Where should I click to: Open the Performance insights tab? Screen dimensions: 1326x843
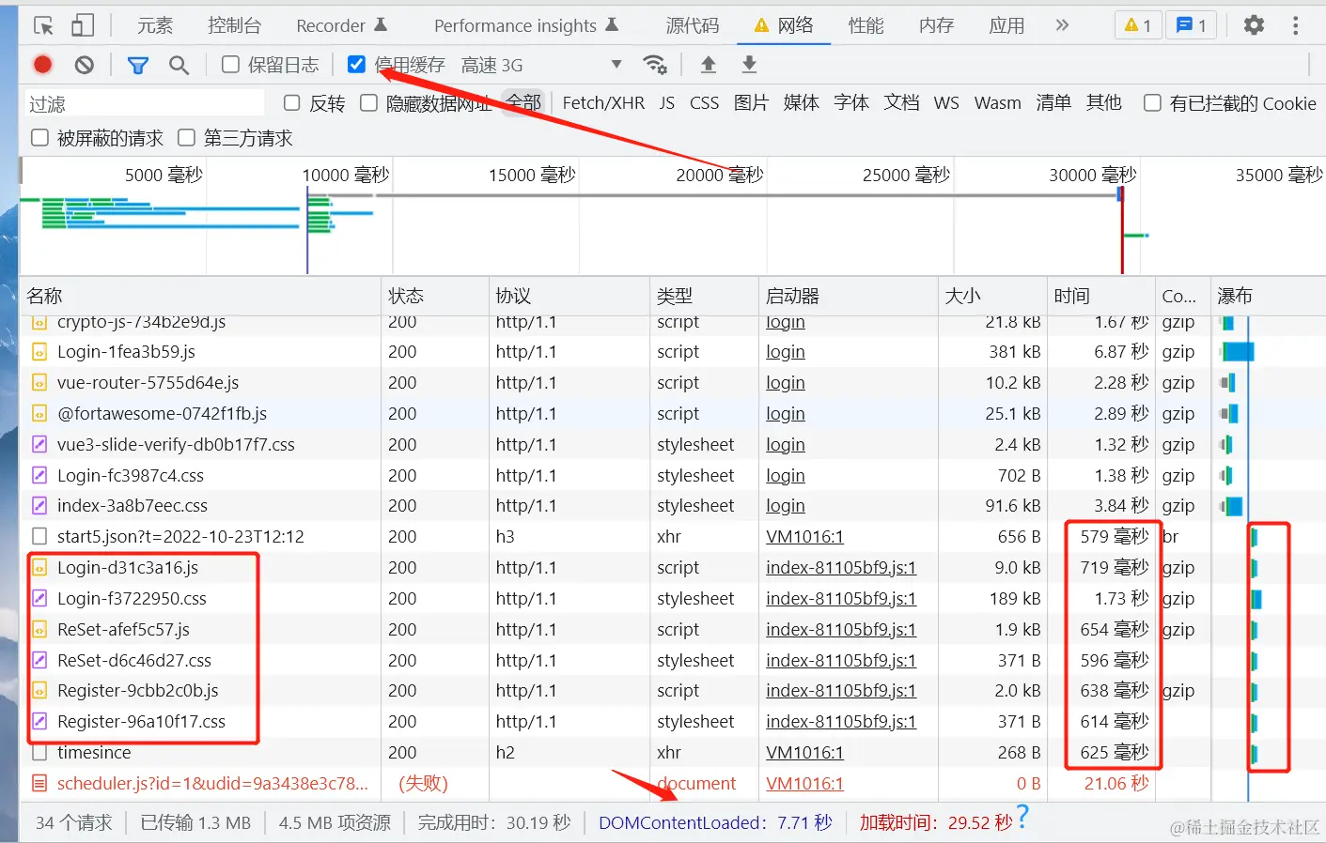526,25
